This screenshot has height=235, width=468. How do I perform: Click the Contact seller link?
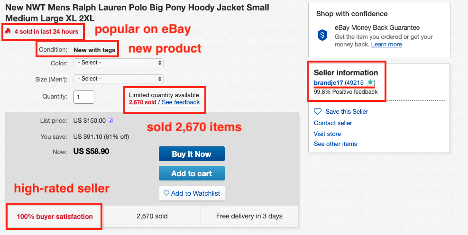click(333, 123)
